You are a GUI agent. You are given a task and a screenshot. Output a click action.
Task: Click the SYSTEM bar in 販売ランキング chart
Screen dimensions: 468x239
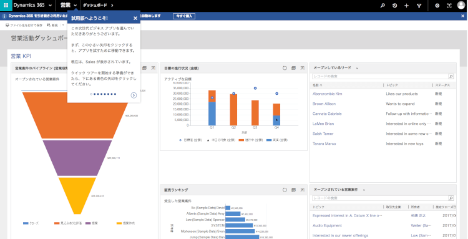[x=240, y=225]
